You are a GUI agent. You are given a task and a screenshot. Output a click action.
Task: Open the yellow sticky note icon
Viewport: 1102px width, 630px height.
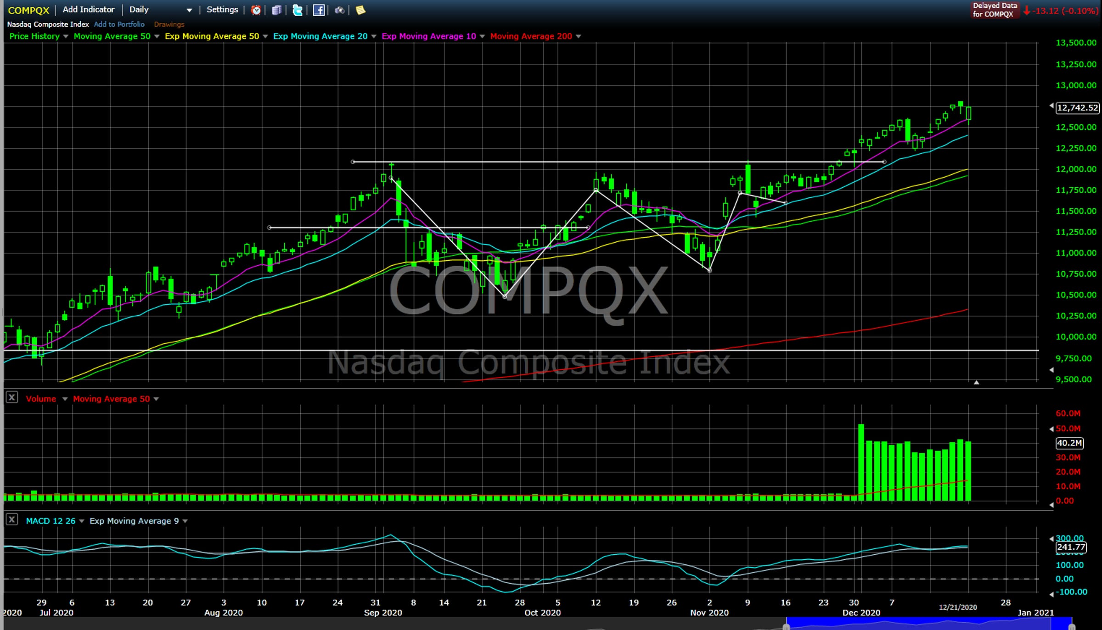point(360,10)
